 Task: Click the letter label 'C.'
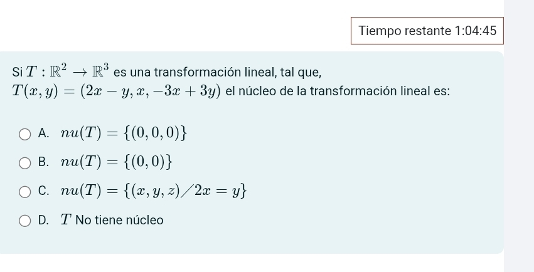[x=43, y=191]
